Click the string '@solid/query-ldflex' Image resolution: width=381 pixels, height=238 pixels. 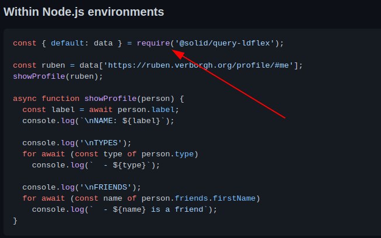pyautogui.click(x=225, y=43)
